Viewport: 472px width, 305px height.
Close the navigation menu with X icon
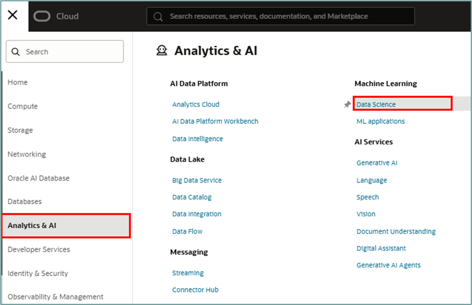tap(13, 14)
